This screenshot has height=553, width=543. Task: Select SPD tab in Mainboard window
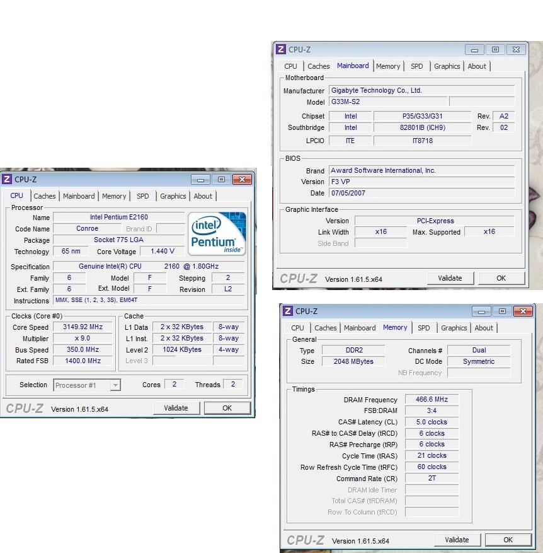tap(417, 66)
